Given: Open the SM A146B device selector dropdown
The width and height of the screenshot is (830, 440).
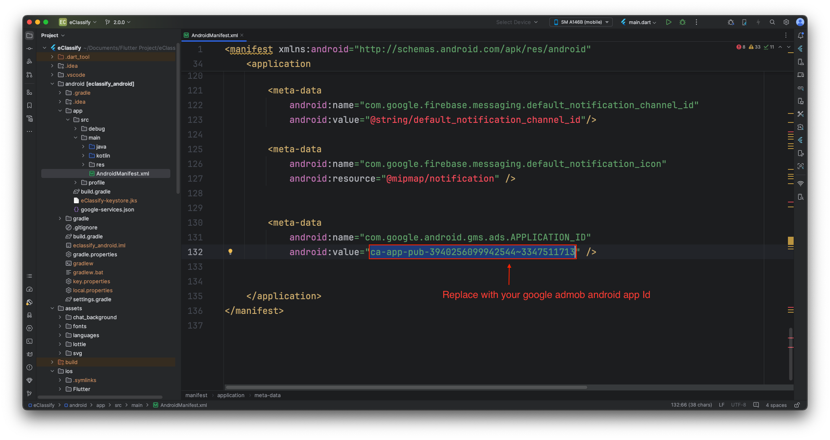Looking at the screenshot, I should click(x=581, y=22).
